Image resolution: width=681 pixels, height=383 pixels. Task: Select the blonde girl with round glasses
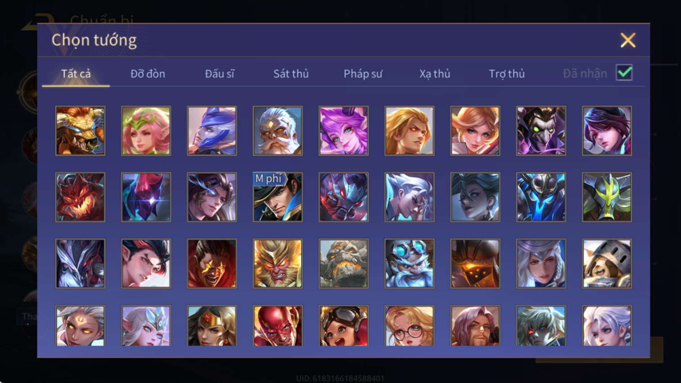tap(409, 325)
